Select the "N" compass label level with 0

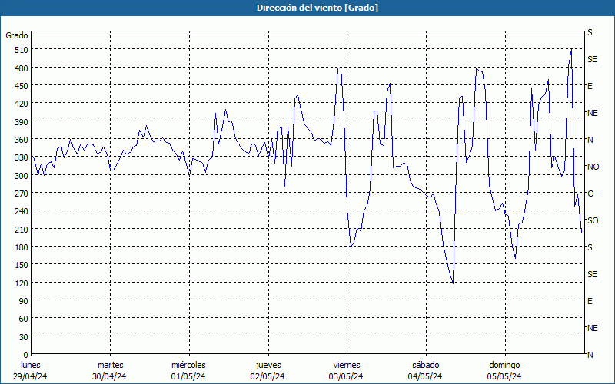[x=590, y=355]
